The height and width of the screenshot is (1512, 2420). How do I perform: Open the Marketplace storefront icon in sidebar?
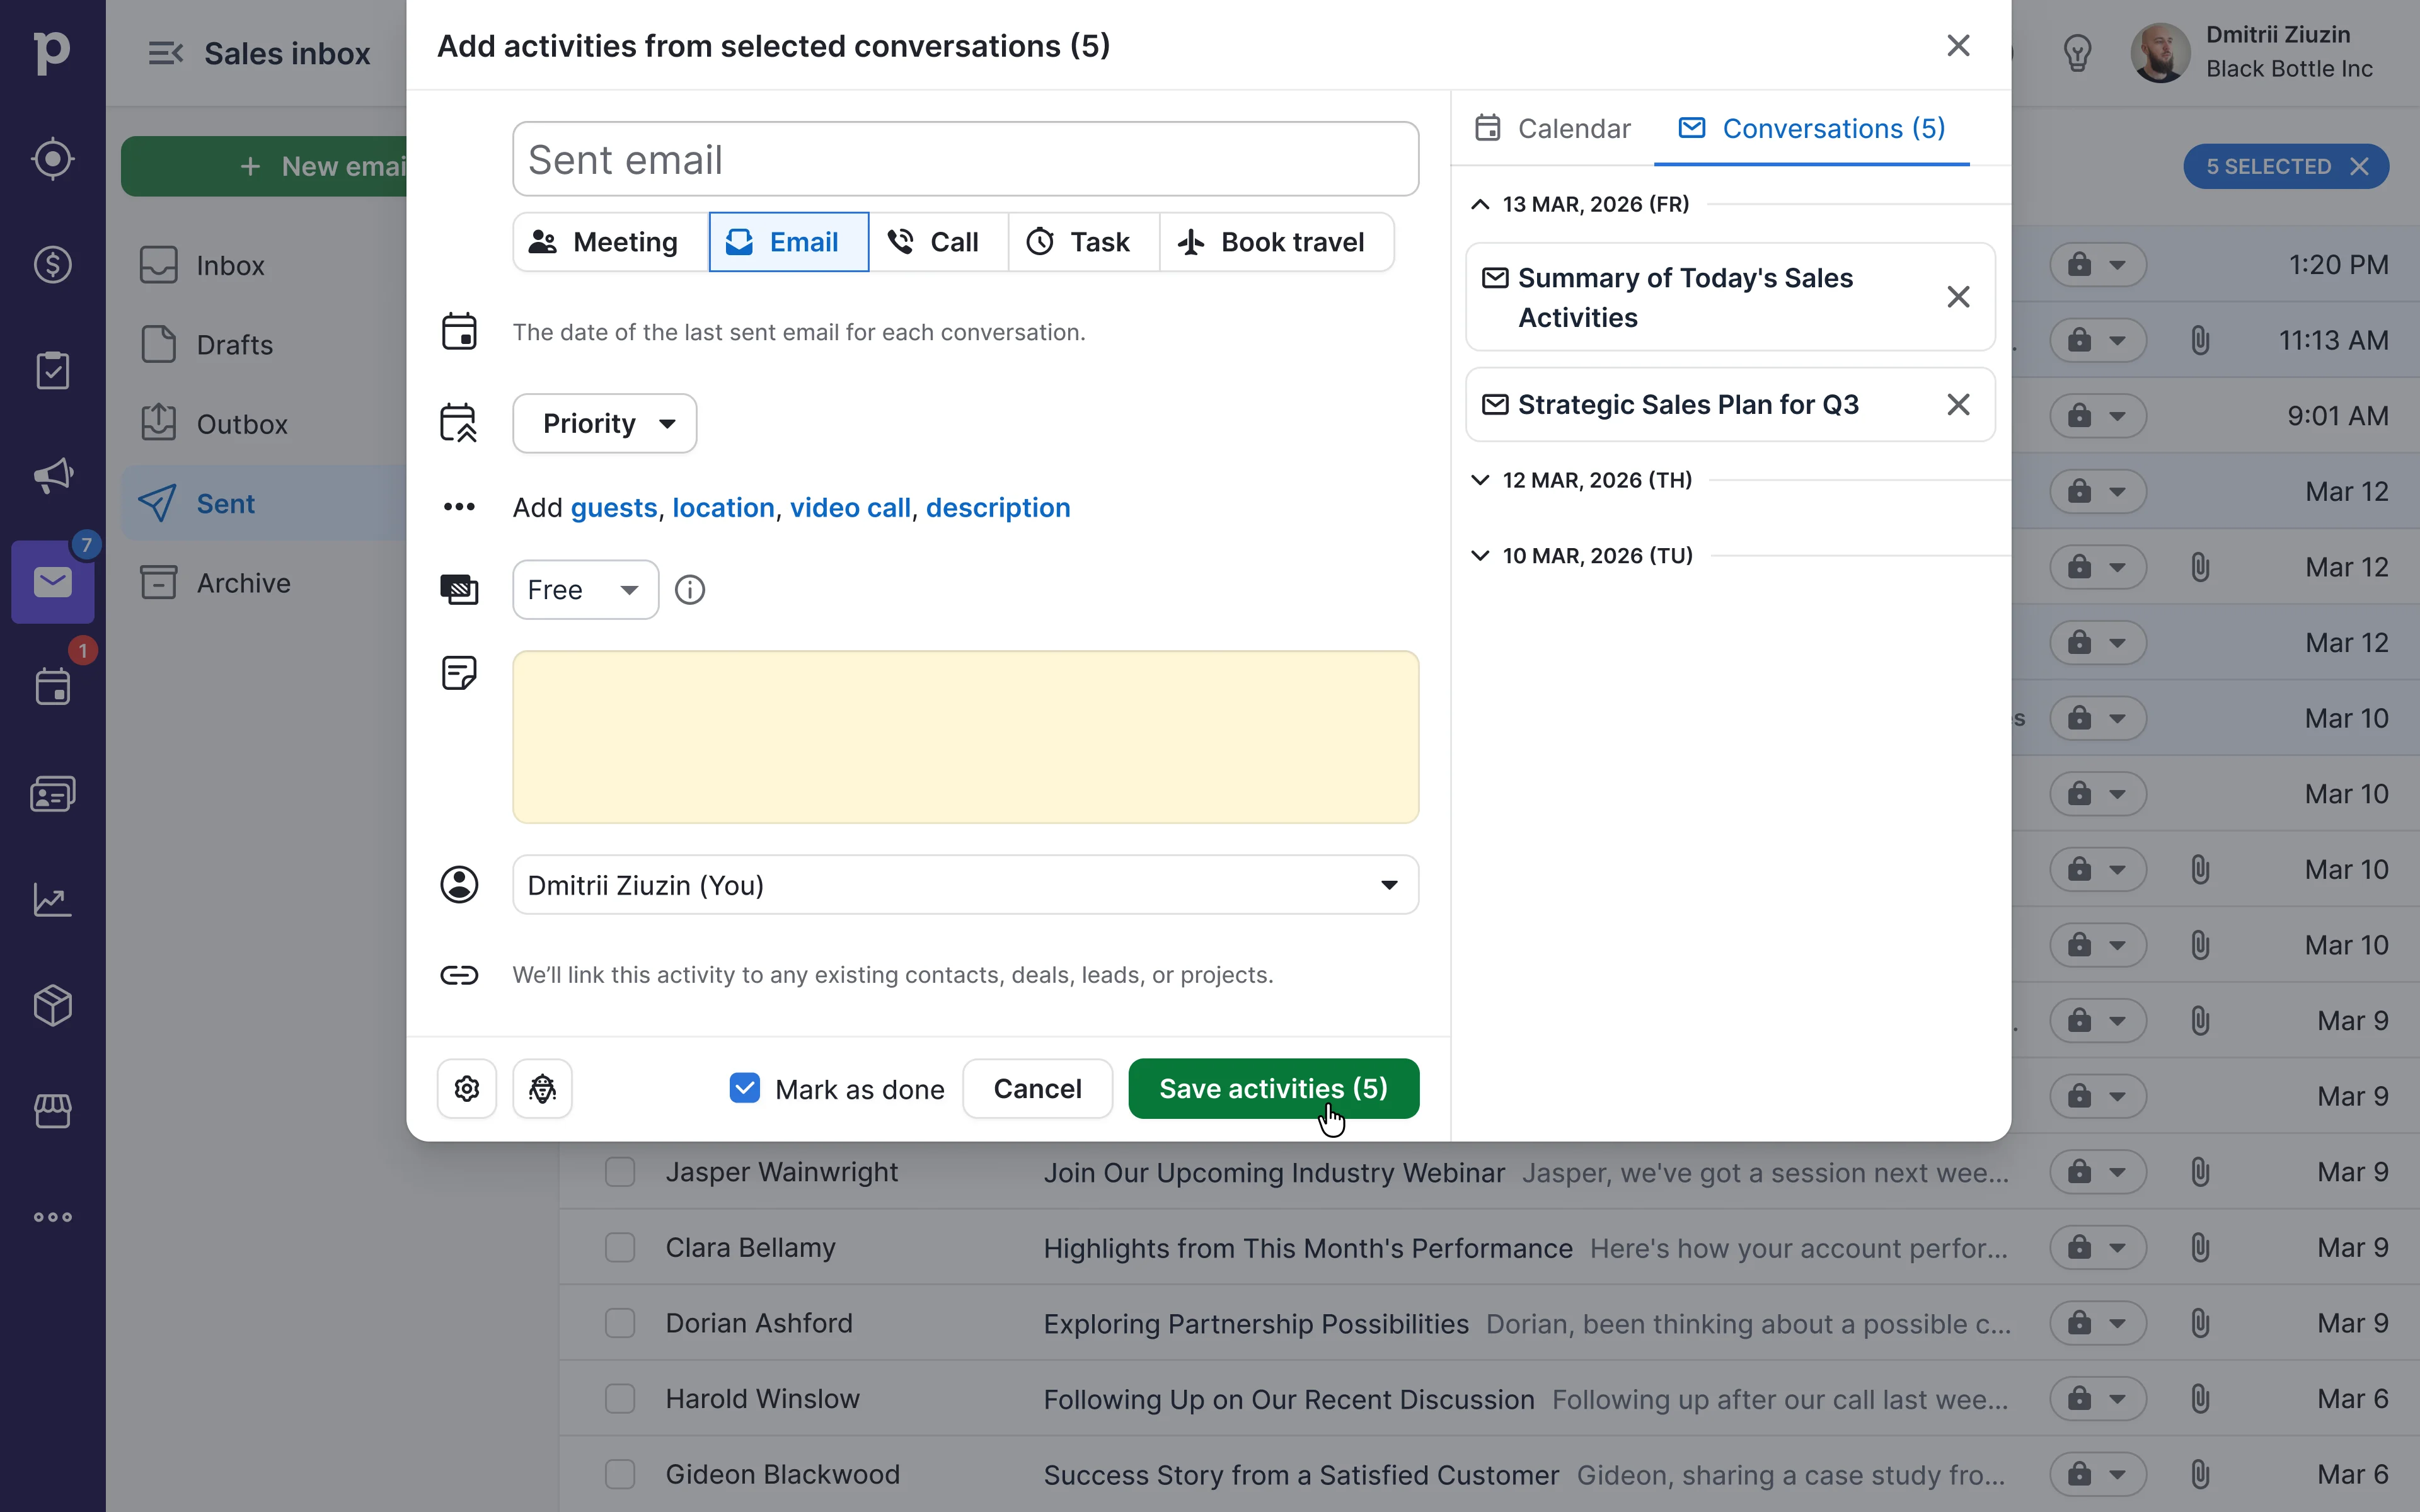[x=52, y=1111]
